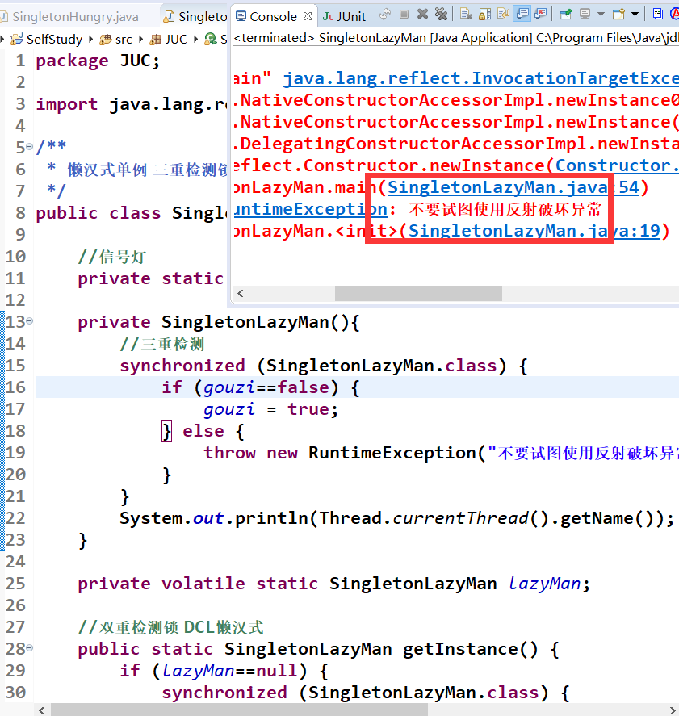Collapse getInstance method fold at line 28
The width and height of the screenshot is (679, 716).
pos(30,647)
